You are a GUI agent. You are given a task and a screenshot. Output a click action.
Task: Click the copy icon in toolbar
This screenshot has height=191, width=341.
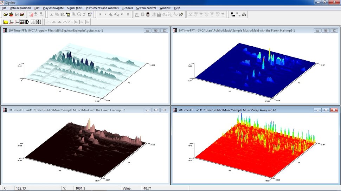pyautogui.click(x=57, y=14)
